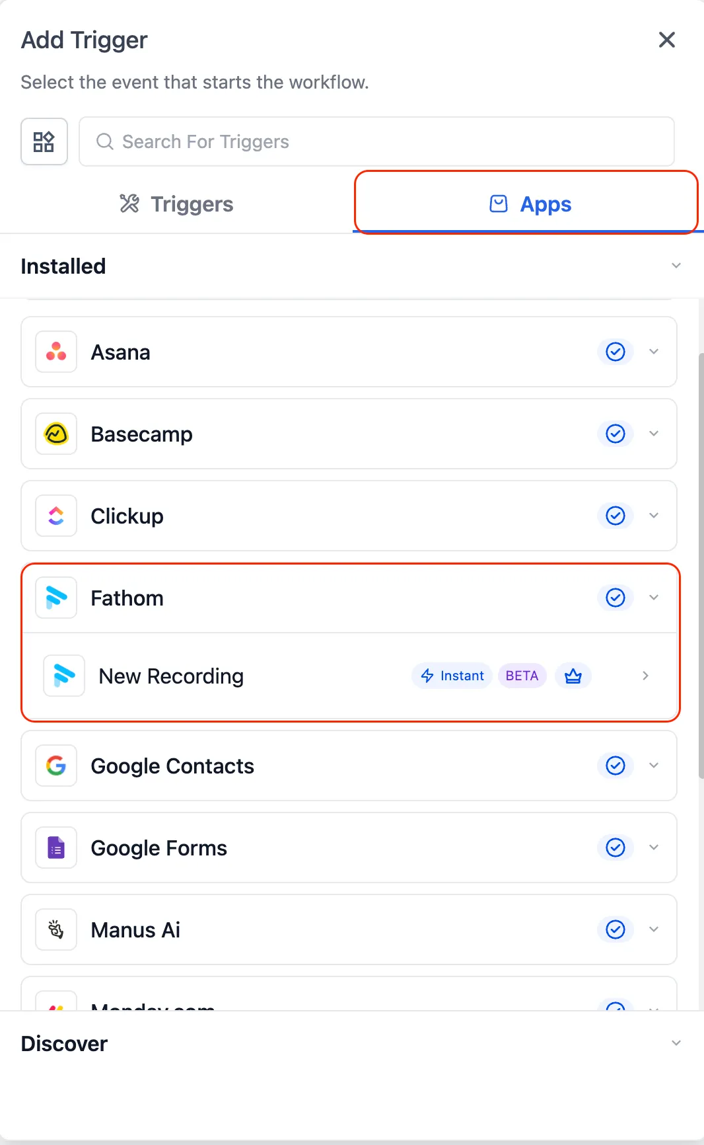Click the grid category filter icon

pos(44,141)
